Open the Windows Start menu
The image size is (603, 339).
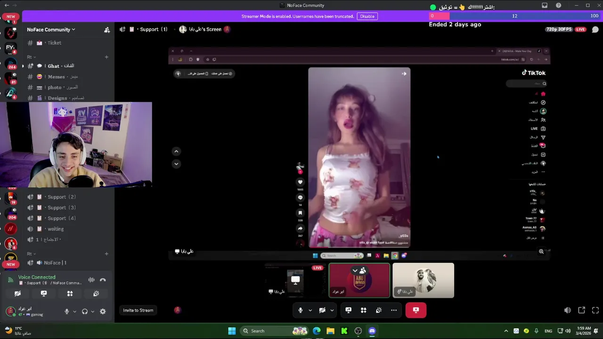pyautogui.click(x=232, y=331)
